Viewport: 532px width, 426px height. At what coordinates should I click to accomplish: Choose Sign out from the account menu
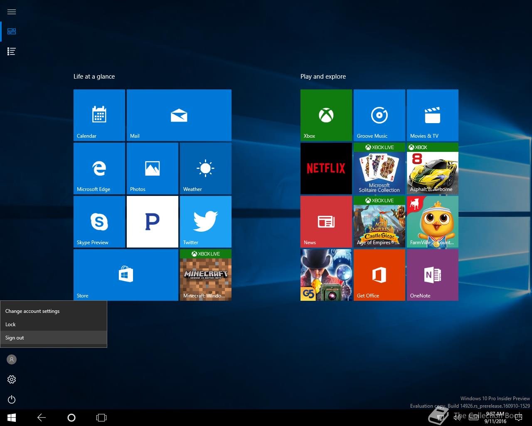[x=54, y=338]
